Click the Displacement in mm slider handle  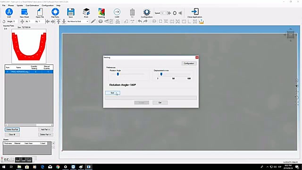(161, 74)
